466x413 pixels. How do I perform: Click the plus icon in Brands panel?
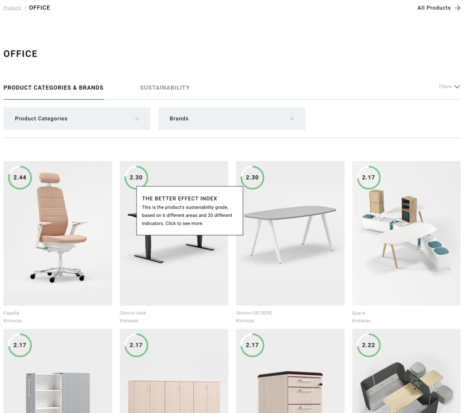click(x=292, y=119)
